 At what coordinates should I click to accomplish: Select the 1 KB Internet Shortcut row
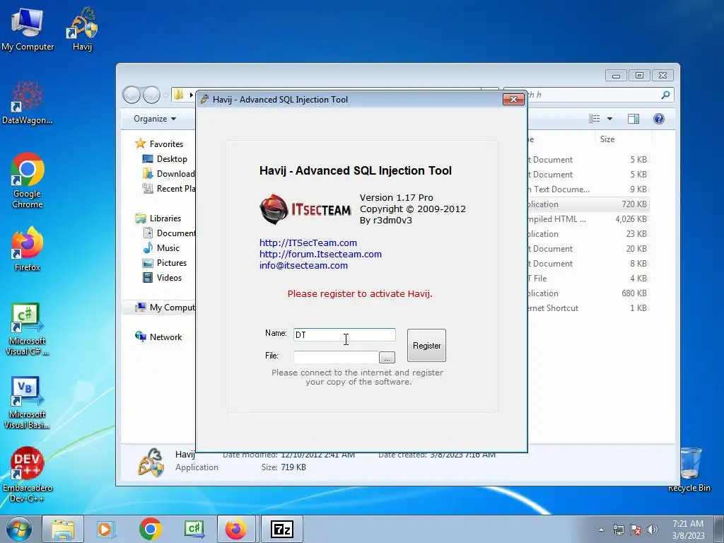[x=588, y=308]
